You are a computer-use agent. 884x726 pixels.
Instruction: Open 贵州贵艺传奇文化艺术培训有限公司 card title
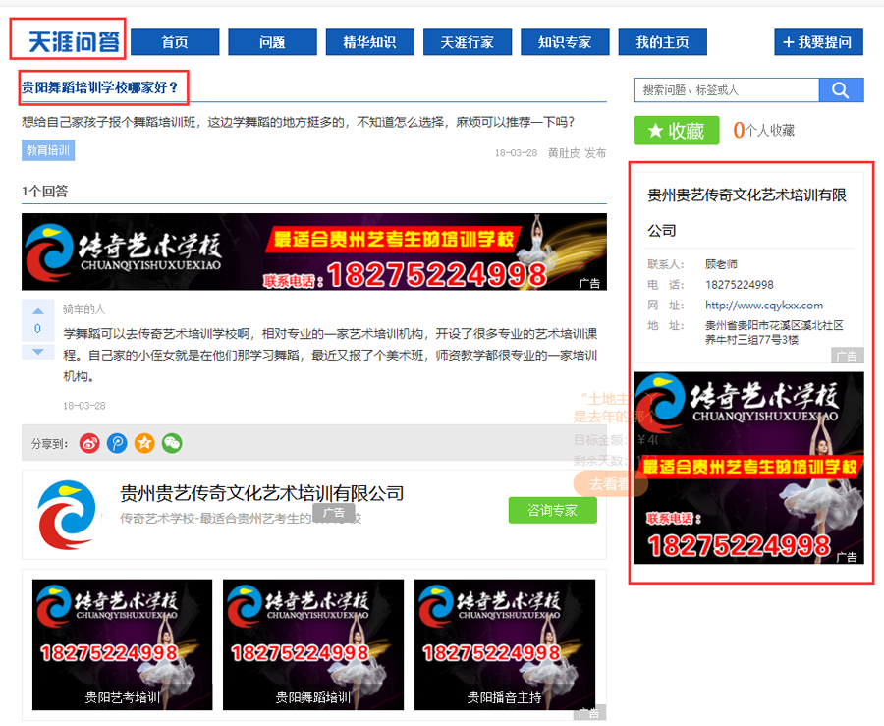pyautogui.click(x=261, y=494)
